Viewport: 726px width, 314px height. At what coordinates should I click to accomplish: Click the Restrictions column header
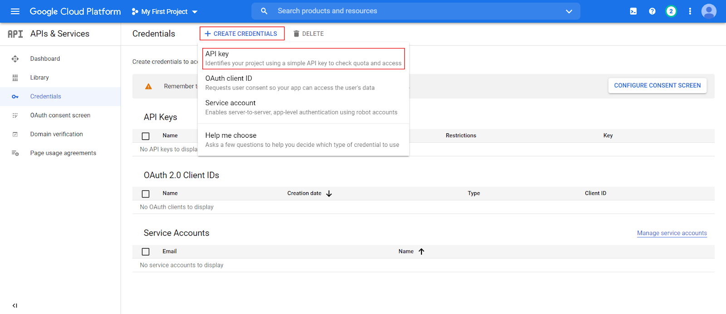tap(461, 135)
